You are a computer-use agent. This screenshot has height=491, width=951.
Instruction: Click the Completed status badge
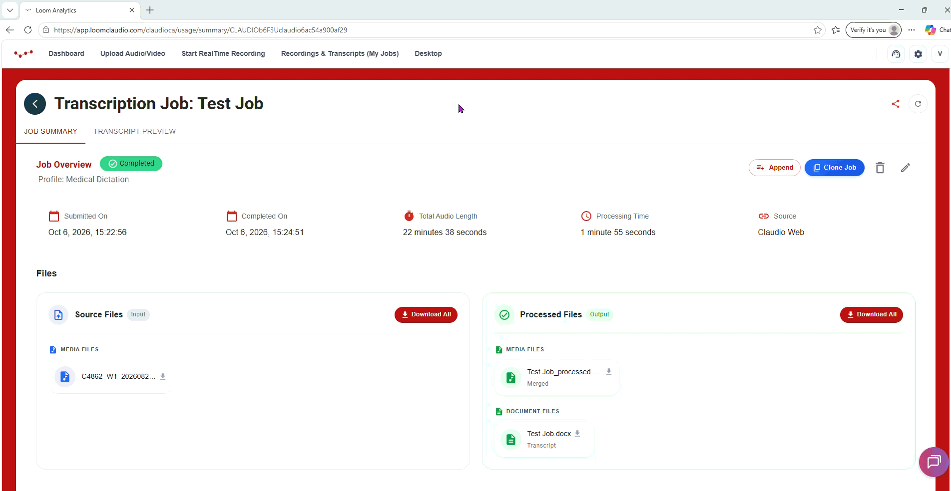pyautogui.click(x=131, y=164)
